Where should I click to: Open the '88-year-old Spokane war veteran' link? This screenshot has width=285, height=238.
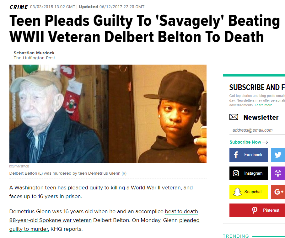(50, 220)
